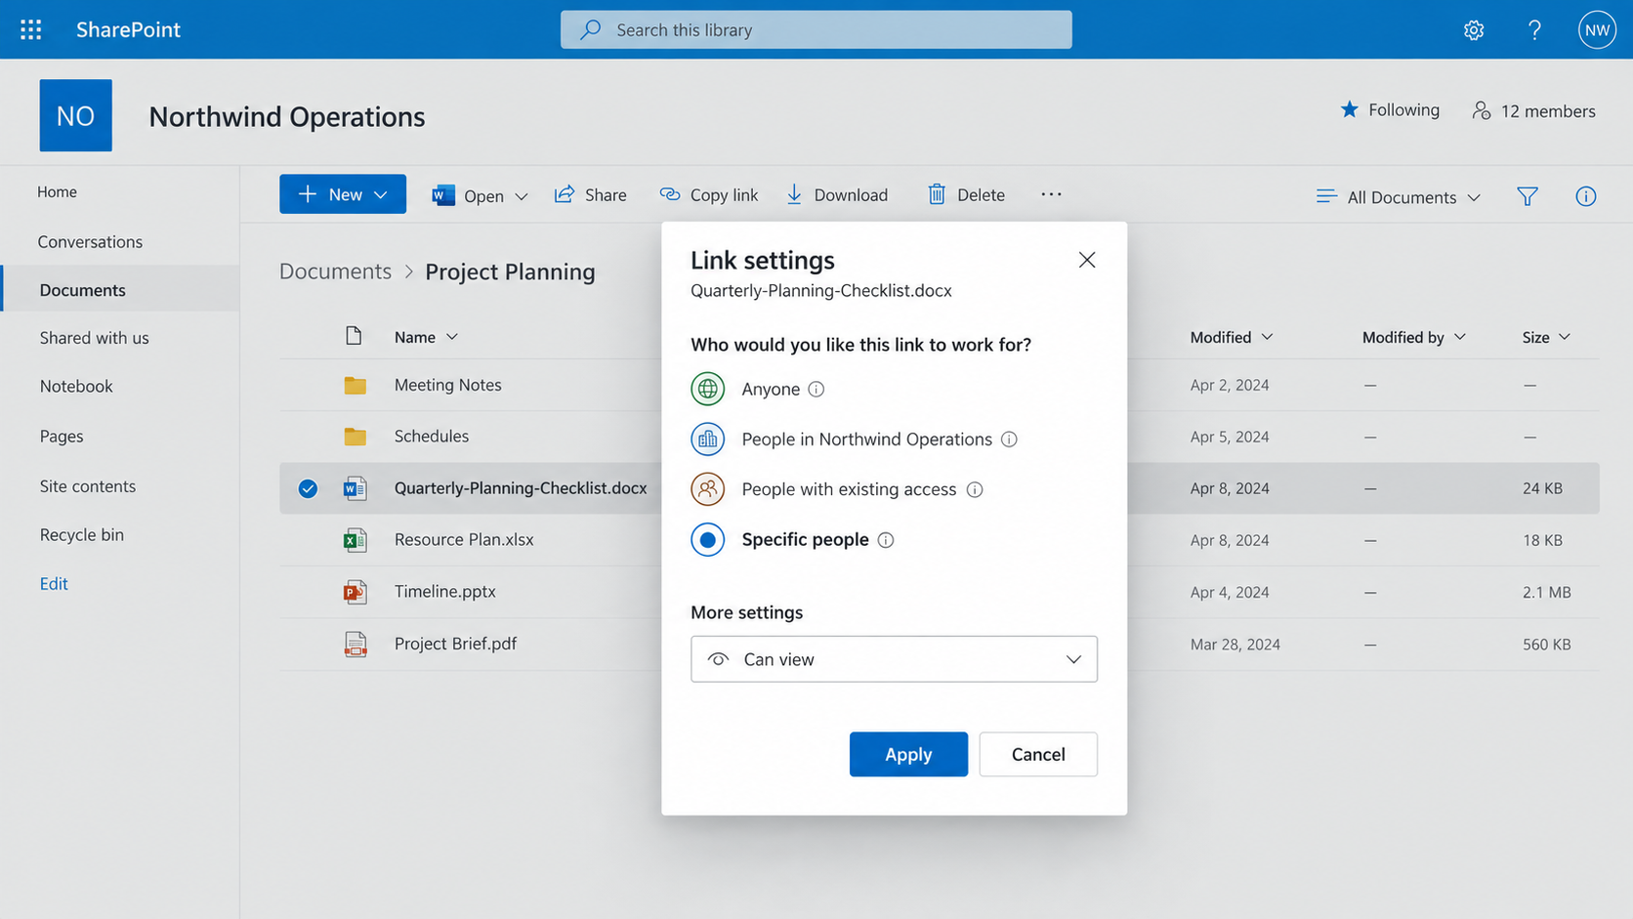1633x919 pixels.
Task: Go to Conversations in the sidebar
Action: pyautogui.click(x=90, y=241)
